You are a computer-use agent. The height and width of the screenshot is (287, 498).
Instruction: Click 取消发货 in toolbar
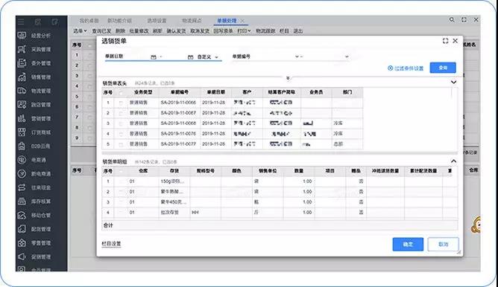click(200, 31)
